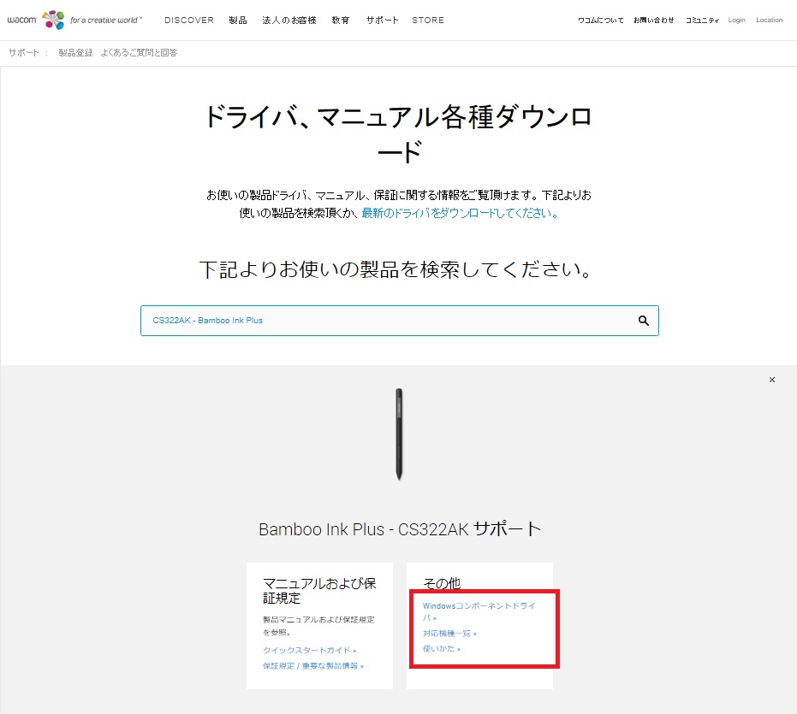Click the 下記よりお使いの製品を検索してください heading
This screenshot has width=797, height=714.
[x=396, y=269]
